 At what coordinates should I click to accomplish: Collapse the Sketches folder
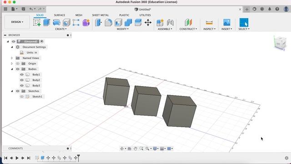[12, 91]
